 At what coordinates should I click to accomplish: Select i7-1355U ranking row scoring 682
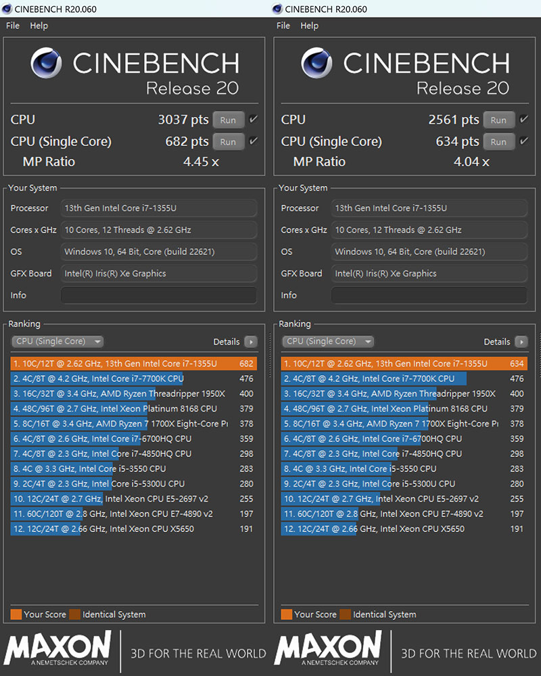click(134, 364)
